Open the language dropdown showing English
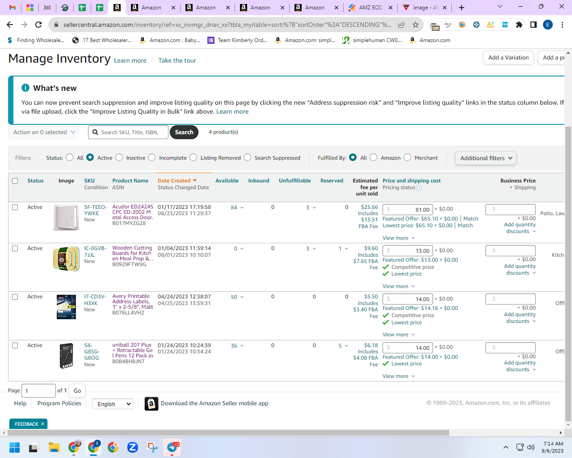Viewport: 572px width, 458px height. point(113,404)
